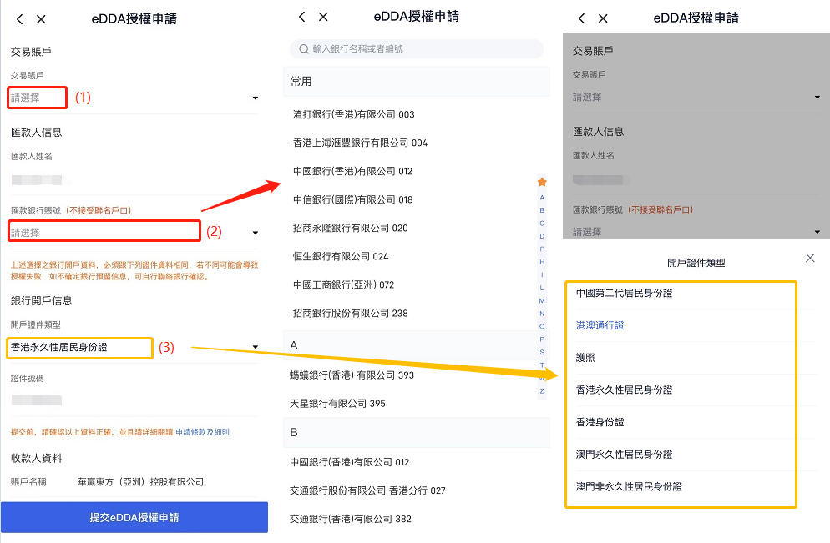This screenshot has width=830, height=543.
Task: Pick 中國銀行(香港)有限公司 012 under section B
Action: [349, 463]
